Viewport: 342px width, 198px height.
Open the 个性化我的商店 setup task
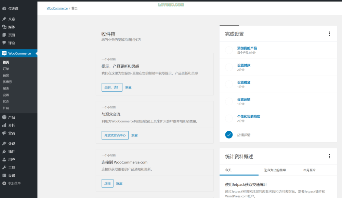pyautogui.click(x=249, y=117)
